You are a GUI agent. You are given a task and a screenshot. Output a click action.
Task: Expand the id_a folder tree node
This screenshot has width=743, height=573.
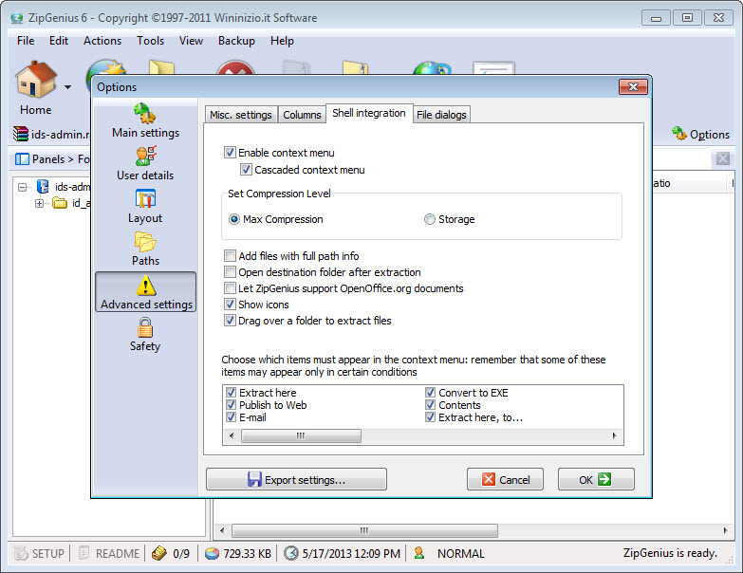click(x=39, y=204)
